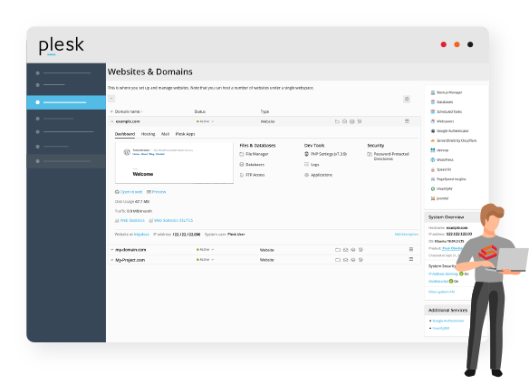Open the WordPress icon in right panel
Image resolution: width=529 pixels, height=384 pixels.
point(433,160)
